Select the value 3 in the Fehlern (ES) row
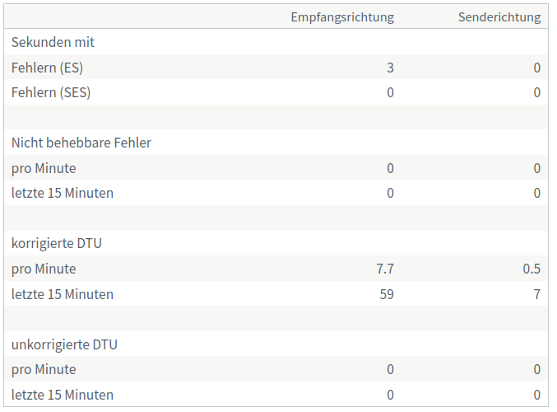This screenshot has height=412, width=557. (390, 68)
